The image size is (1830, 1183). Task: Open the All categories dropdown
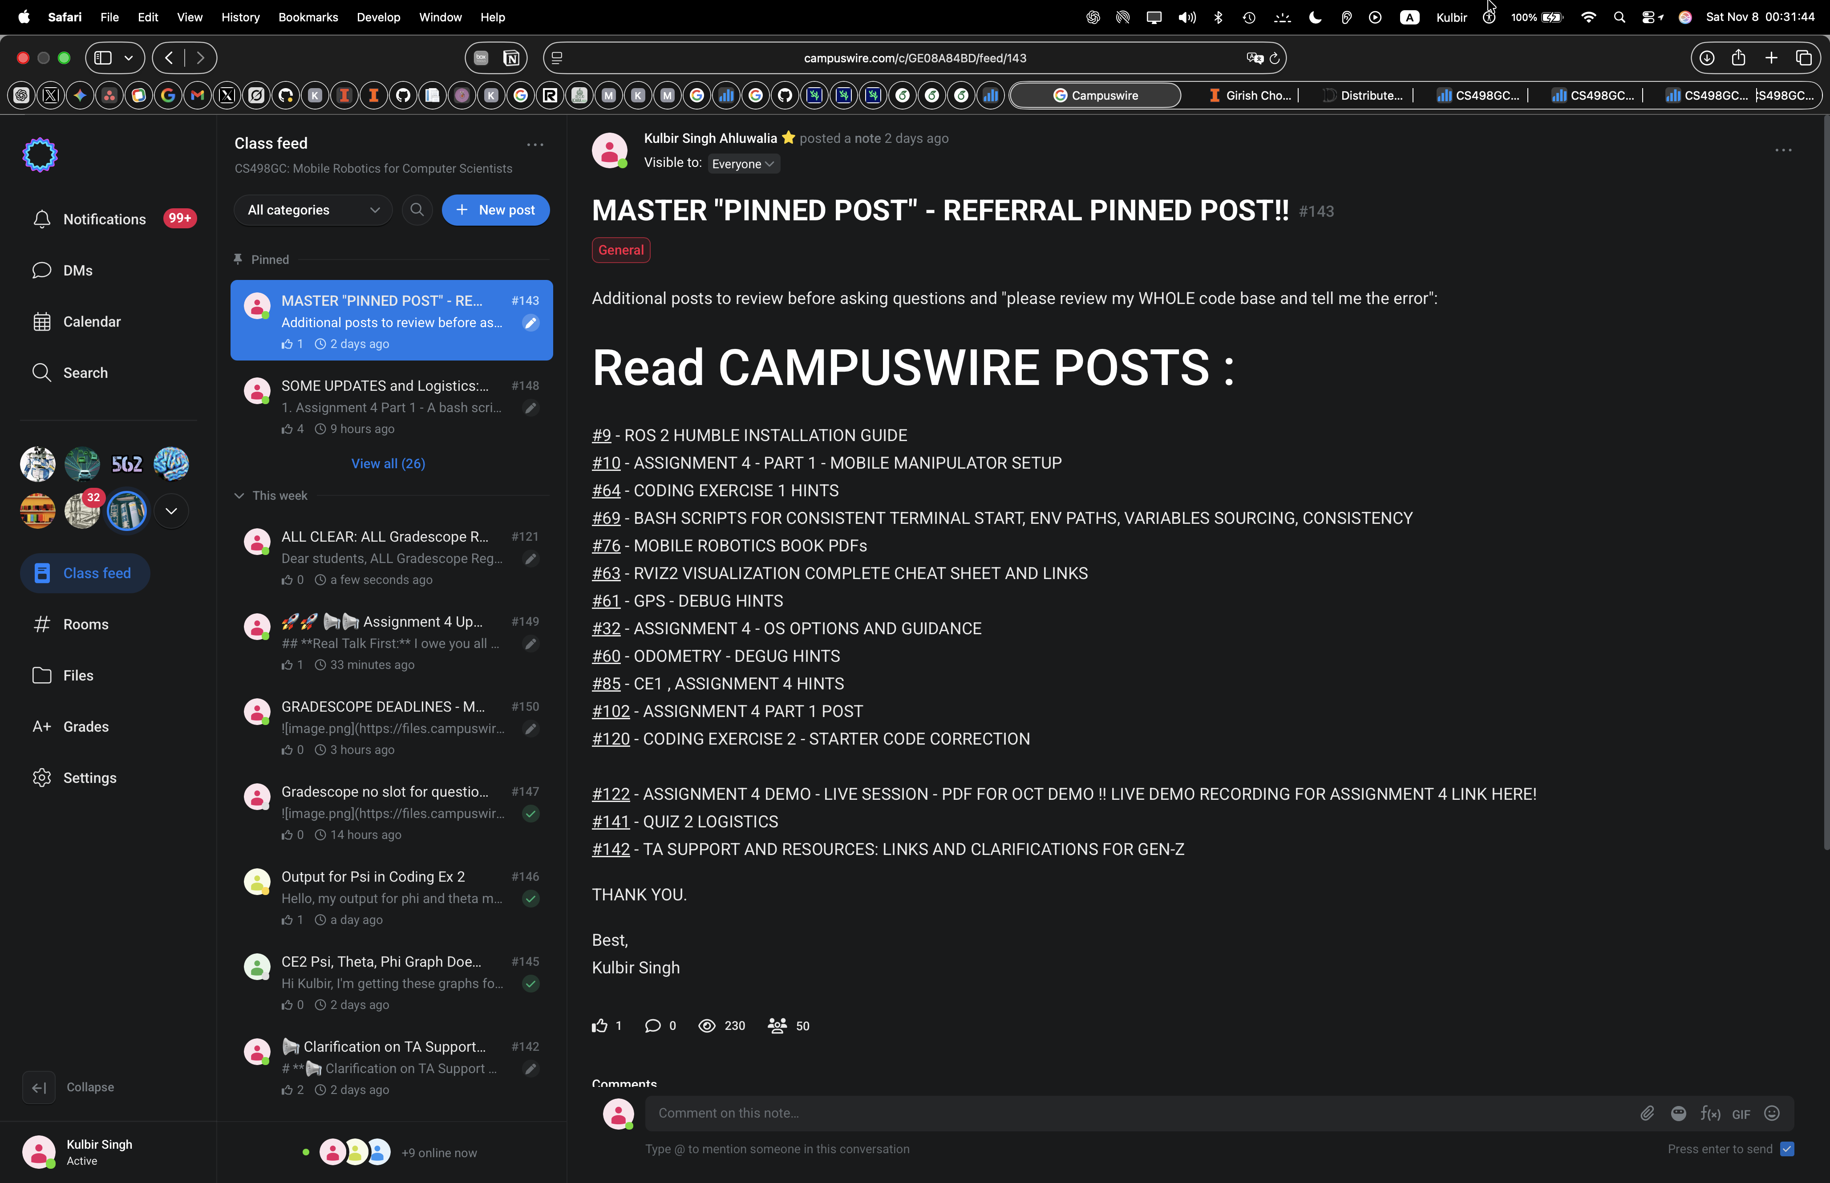(313, 210)
